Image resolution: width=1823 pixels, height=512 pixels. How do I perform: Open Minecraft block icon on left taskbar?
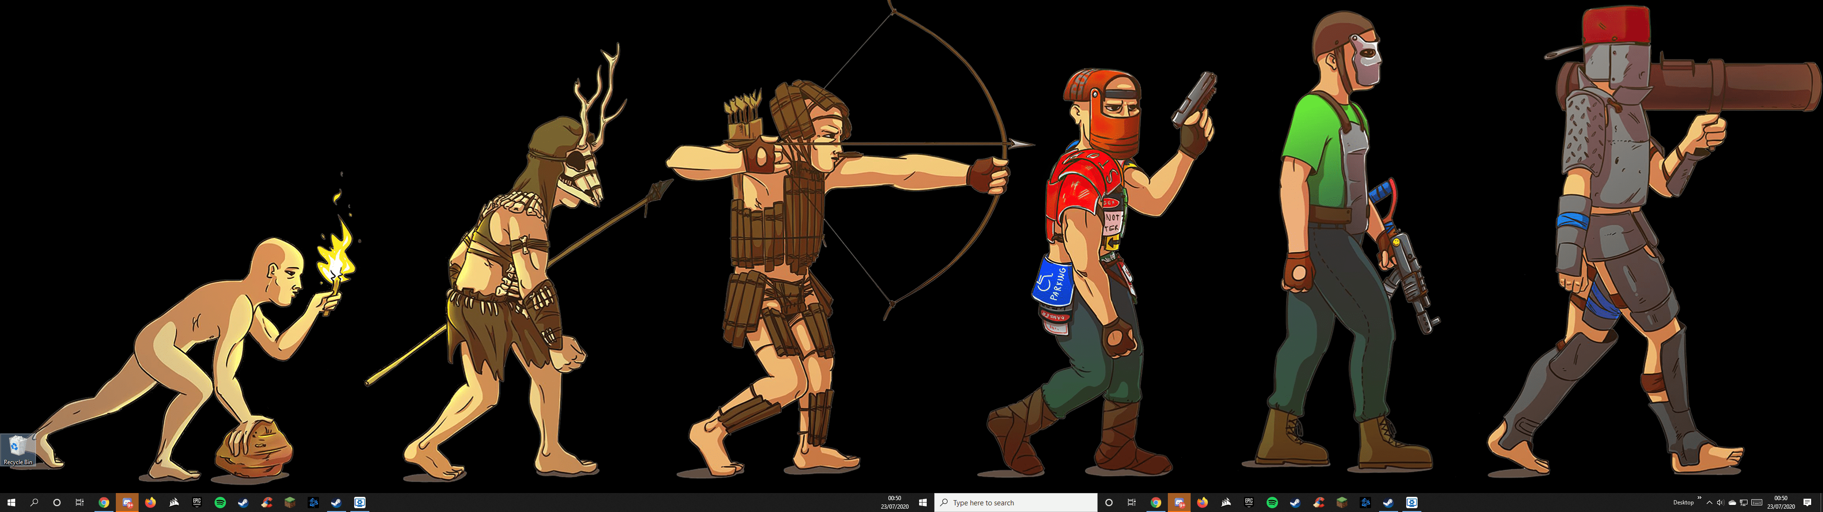(290, 503)
